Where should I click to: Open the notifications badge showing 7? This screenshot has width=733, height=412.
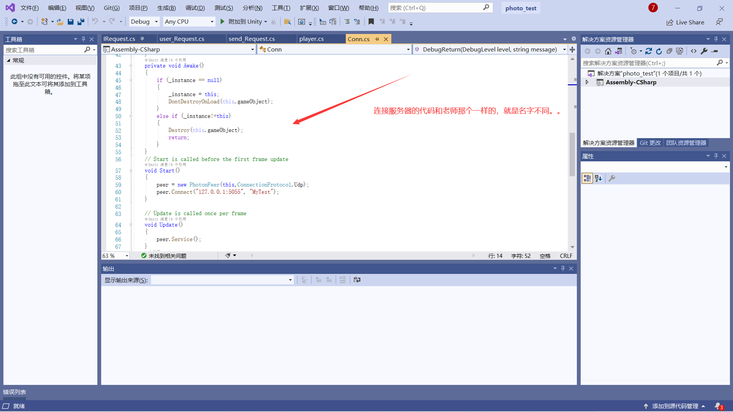pyautogui.click(x=653, y=8)
